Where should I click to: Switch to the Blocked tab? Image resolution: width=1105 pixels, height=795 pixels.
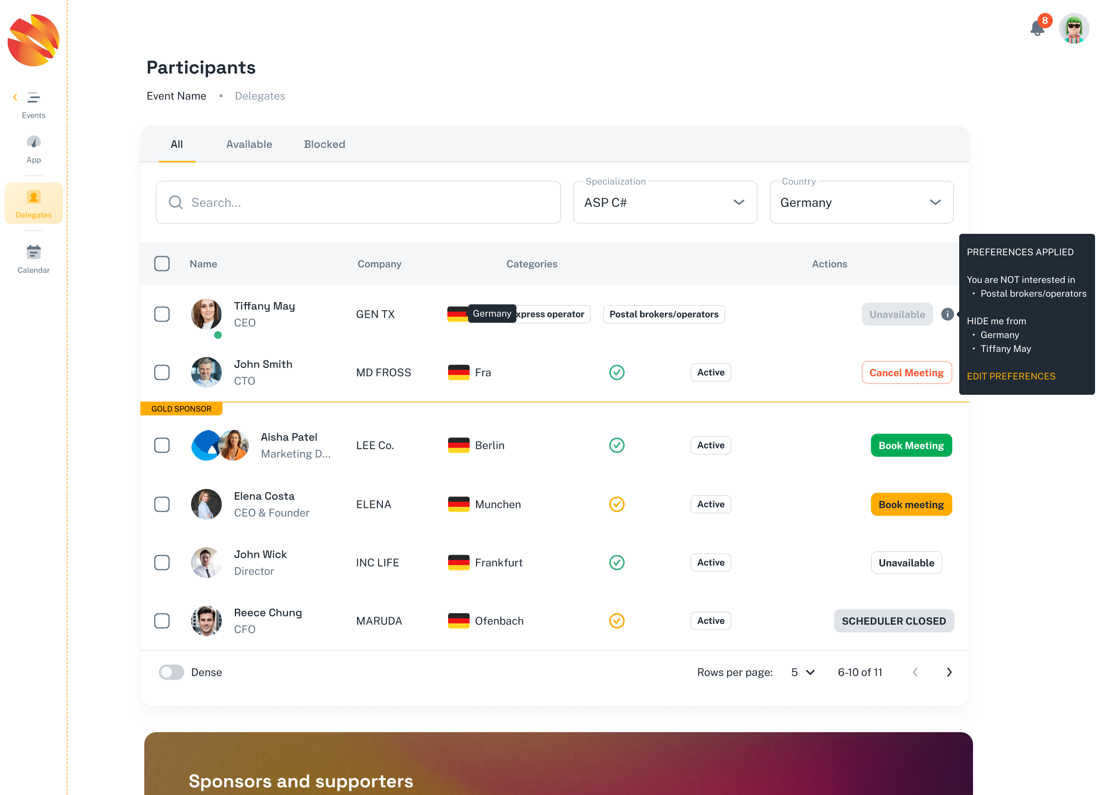pyautogui.click(x=324, y=144)
